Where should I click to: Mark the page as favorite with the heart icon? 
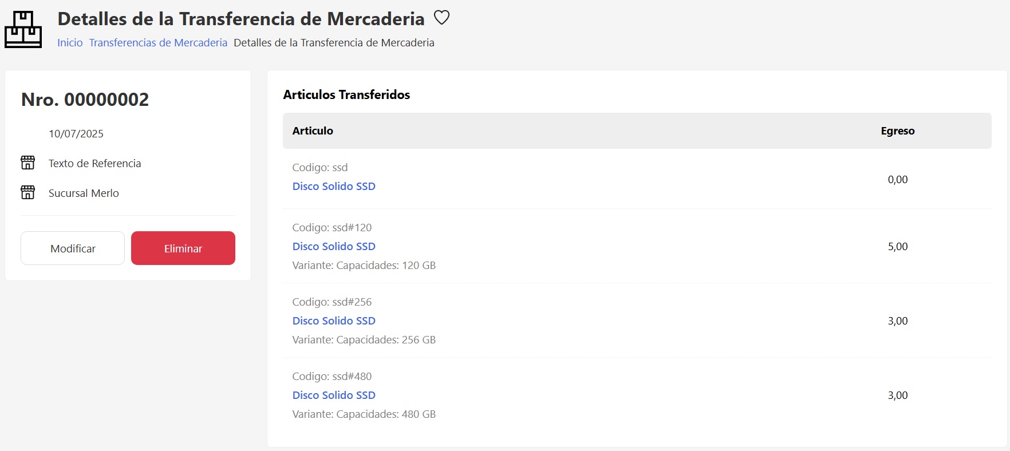coord(441,18)
